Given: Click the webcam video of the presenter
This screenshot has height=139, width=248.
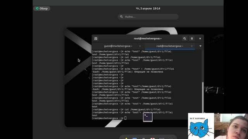Looking at the screenshot, I should [231, 126].
